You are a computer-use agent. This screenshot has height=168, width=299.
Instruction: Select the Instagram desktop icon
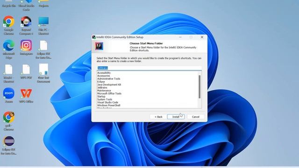[26, 46]
